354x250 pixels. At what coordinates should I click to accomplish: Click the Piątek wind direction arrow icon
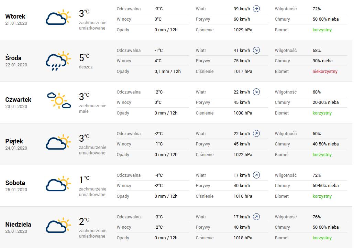(x=256, y=133)
